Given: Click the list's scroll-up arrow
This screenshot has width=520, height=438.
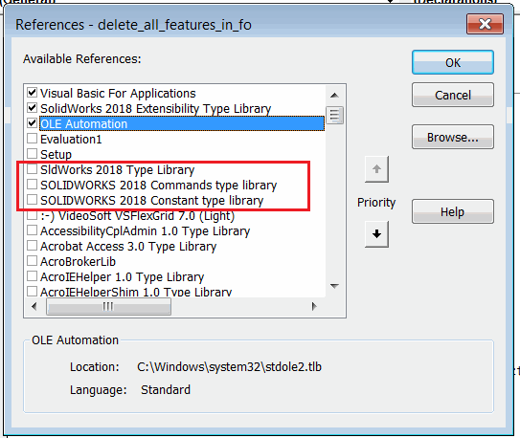Looking at the screenshot, I should coord(334,96).
